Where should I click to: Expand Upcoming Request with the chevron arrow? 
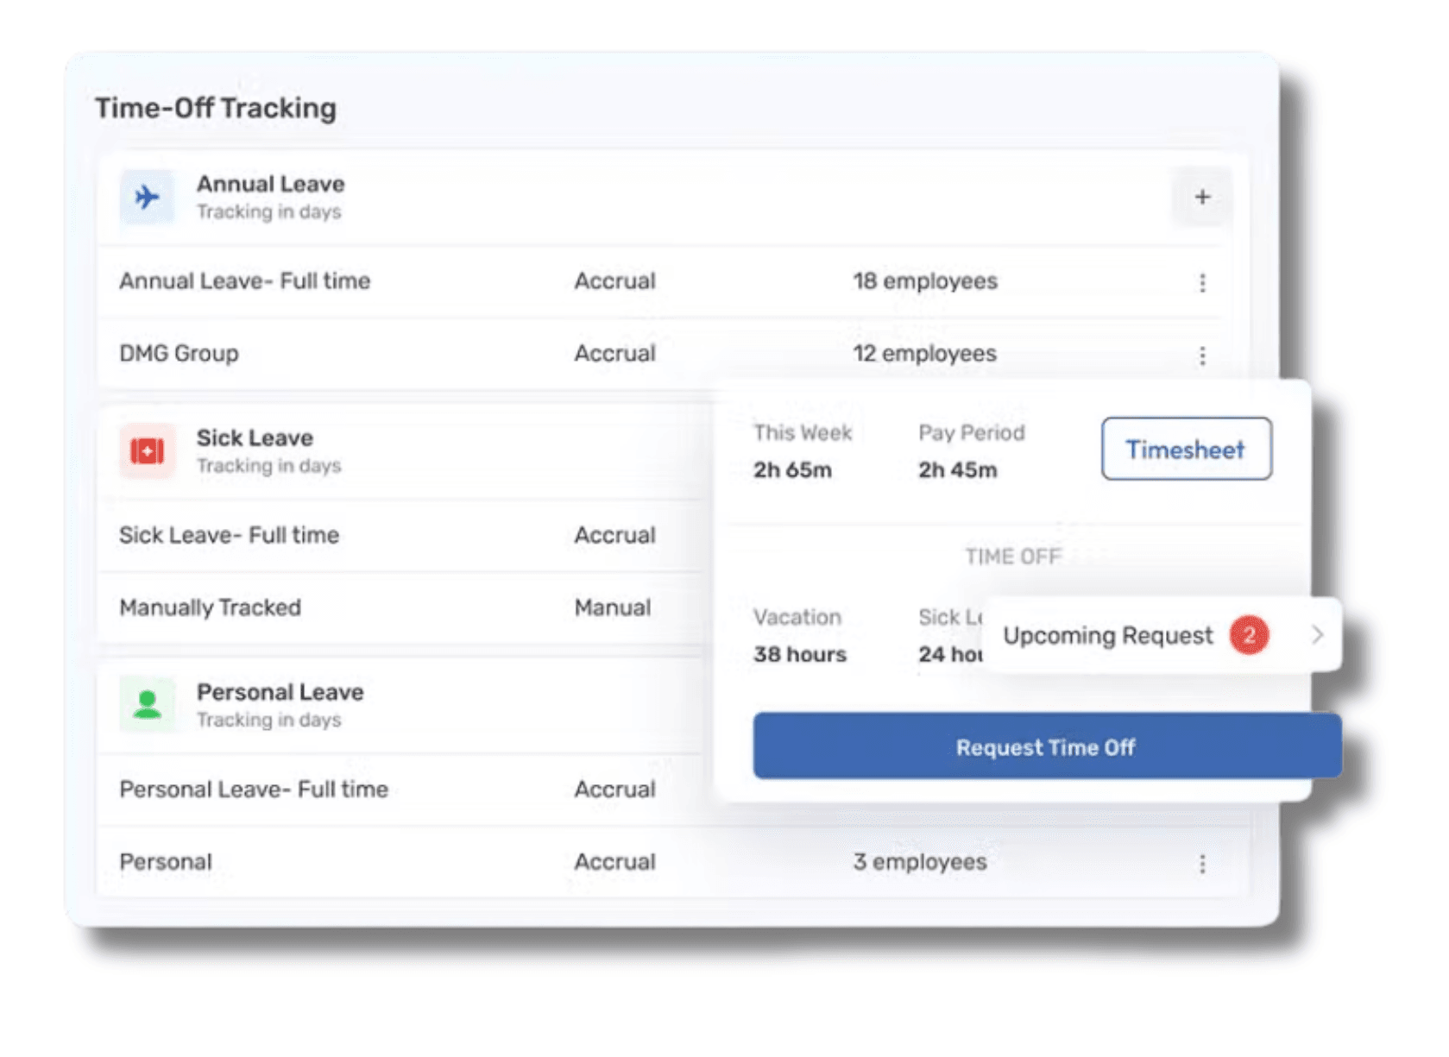click(1317, 636)
